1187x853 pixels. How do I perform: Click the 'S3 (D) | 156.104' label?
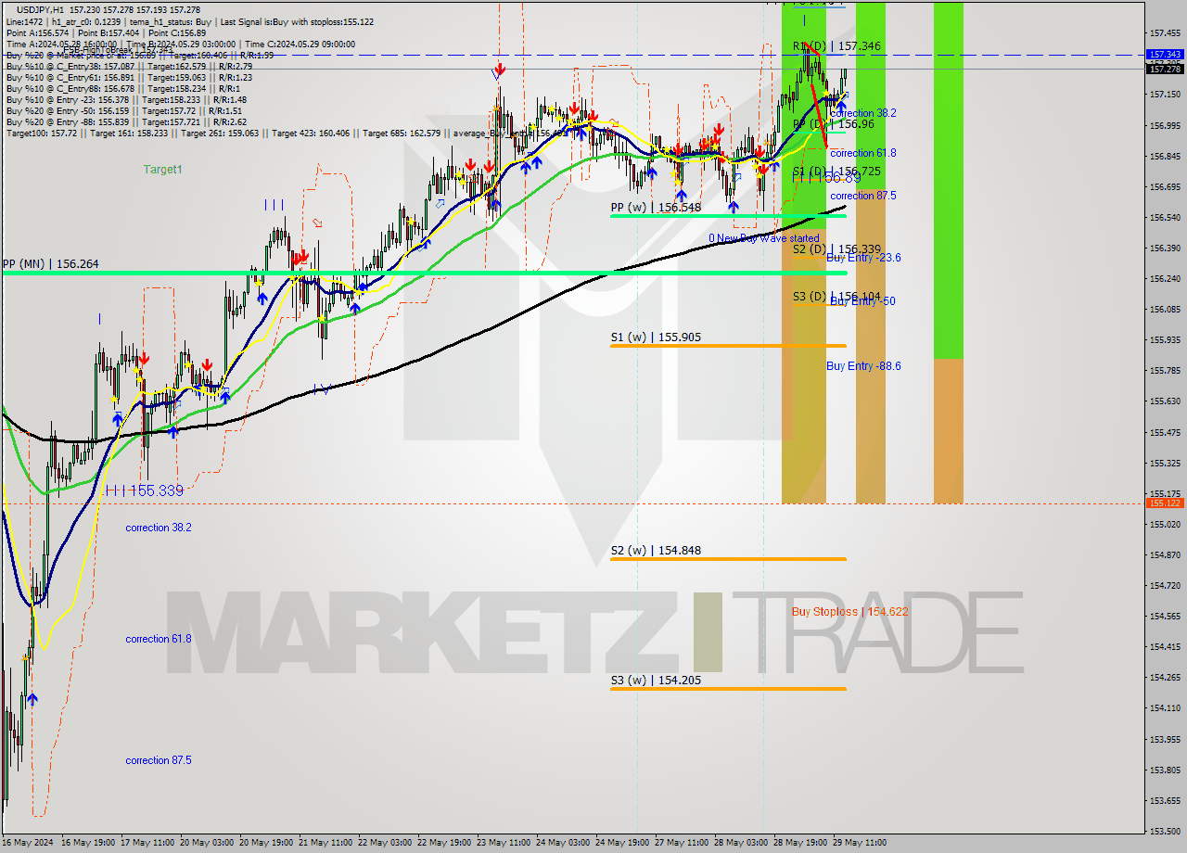tap(836, 297)
